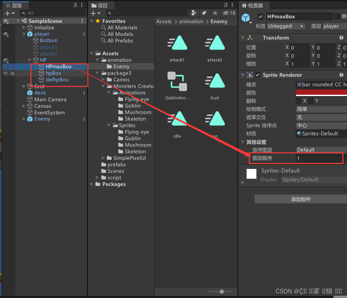Click the Favorites star icon in tree

pyautogui.click(x=98, y=21)
